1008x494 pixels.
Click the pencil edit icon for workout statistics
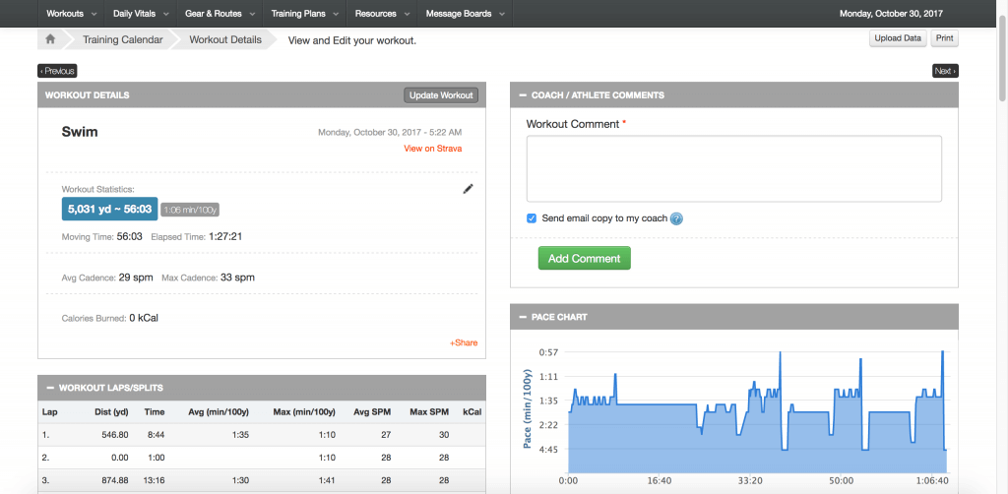coord(469,189)
